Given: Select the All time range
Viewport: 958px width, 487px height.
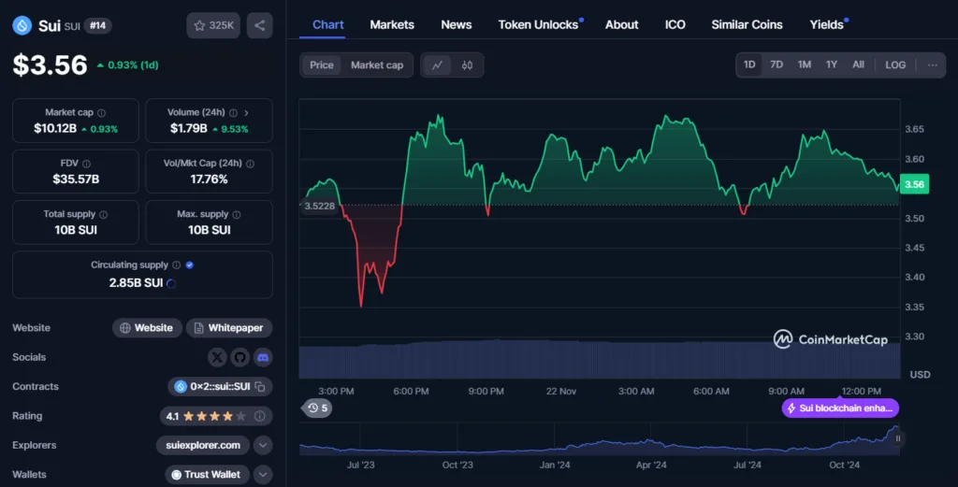Looking at the screenshot, I should 859,64.
